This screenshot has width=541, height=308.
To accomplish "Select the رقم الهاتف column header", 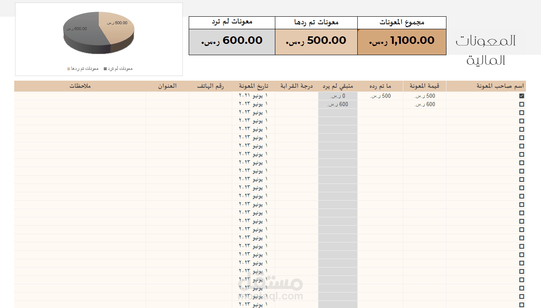I will pos(210,86).
